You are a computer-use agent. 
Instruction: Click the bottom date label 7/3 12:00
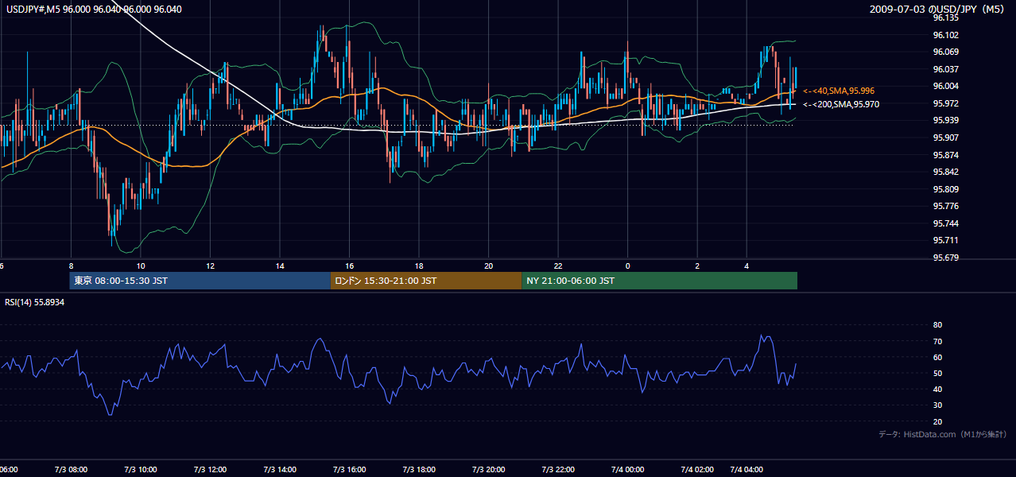tap(210, 470)
